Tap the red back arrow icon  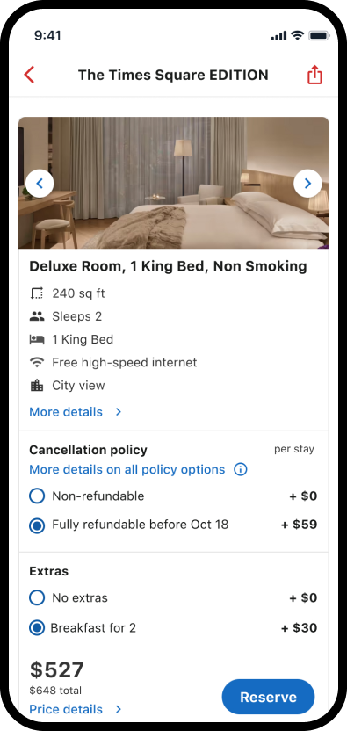click(x=29, y=75)
